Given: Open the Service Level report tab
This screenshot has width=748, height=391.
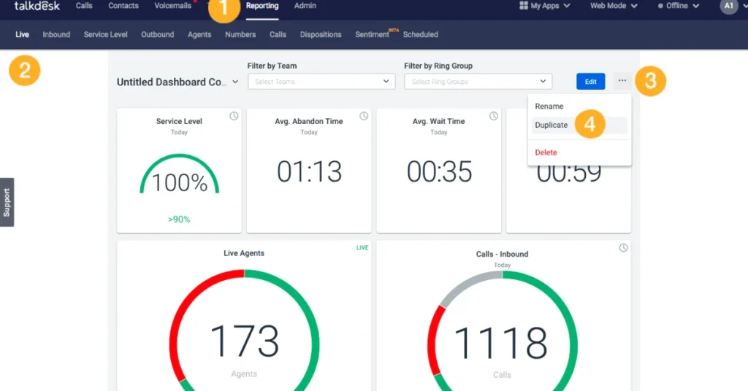Looking at the screenshot, I should tap(105, 35).
